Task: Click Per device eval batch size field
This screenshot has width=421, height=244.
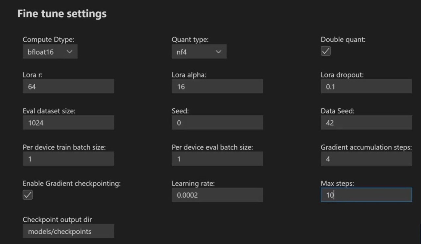Action: [217, 159]
